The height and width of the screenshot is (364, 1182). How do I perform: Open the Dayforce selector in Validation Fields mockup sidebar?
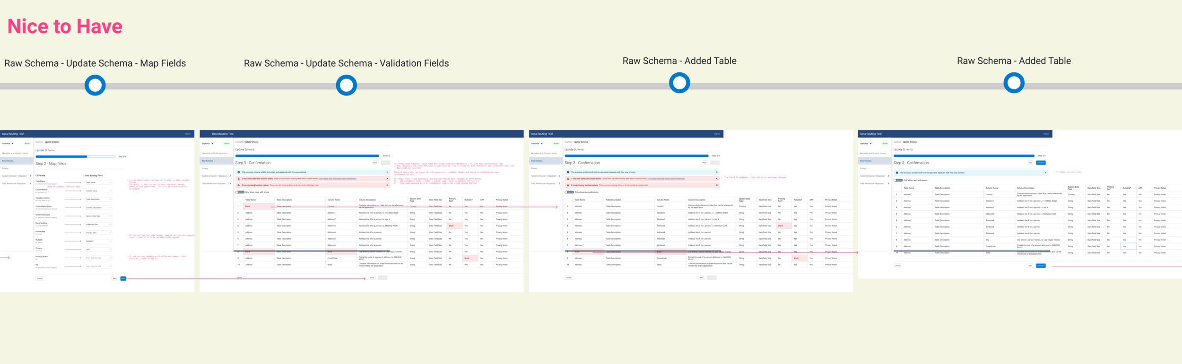click(x=207, y=143)
